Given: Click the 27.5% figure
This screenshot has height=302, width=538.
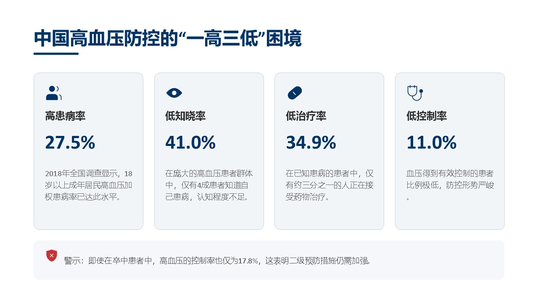Looking at the screenshot, I should [x=70, y=143].
